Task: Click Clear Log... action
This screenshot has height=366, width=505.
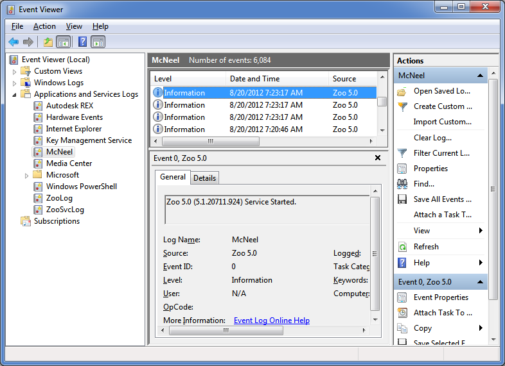Action: pos(432,138)
